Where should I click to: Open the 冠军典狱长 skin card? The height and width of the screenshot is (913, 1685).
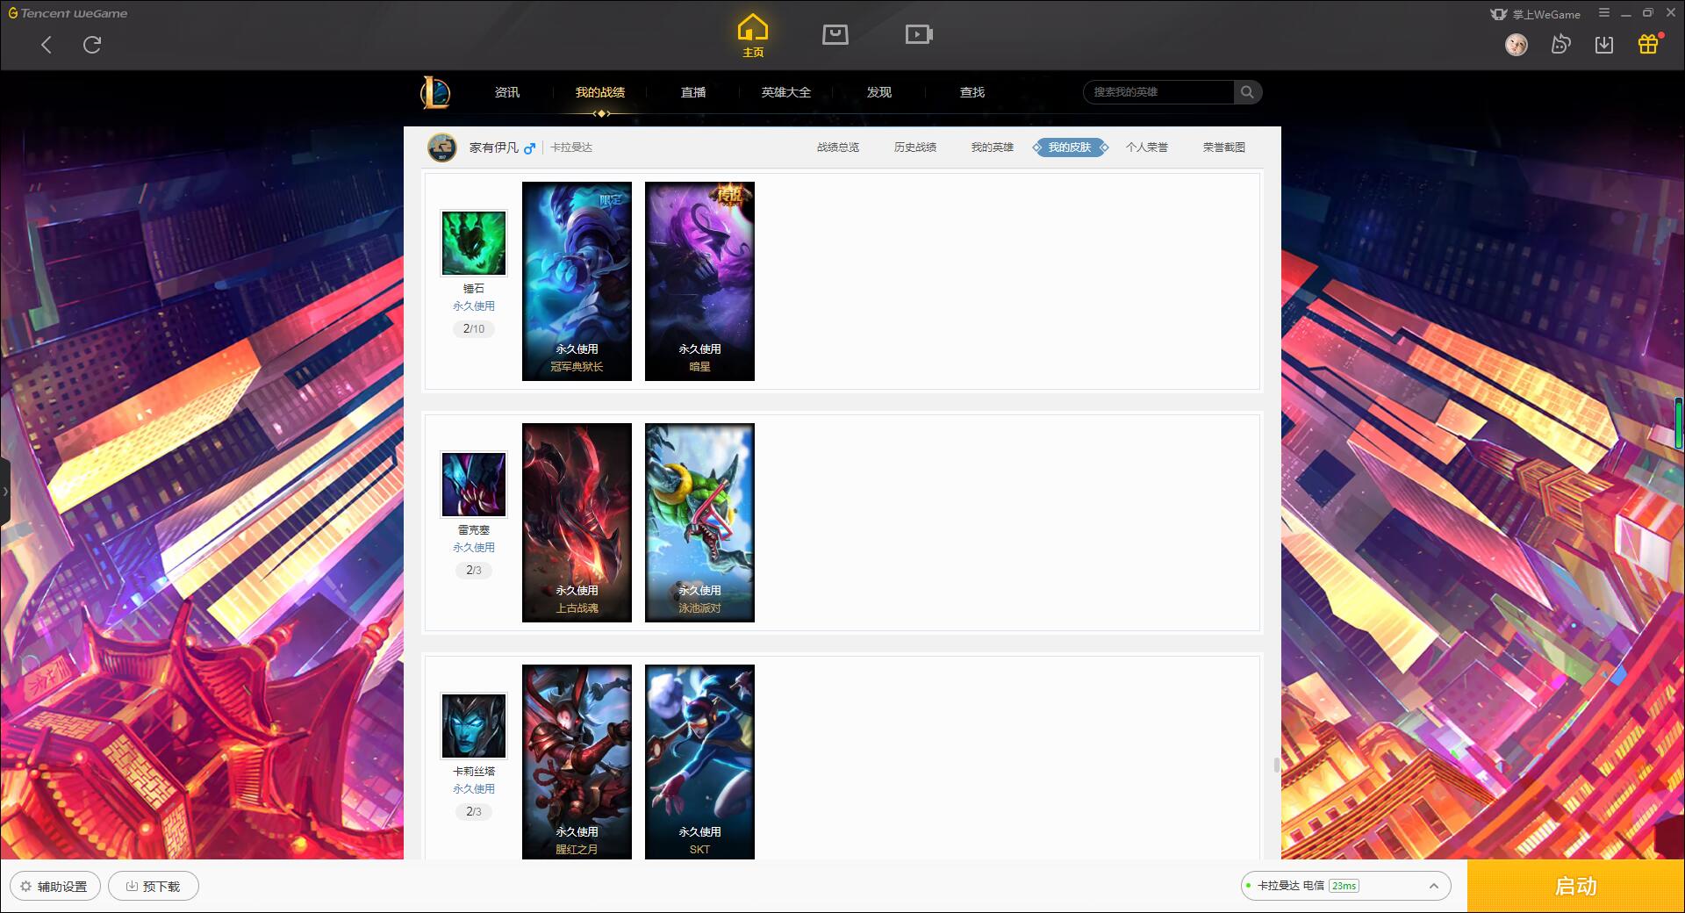click(577, 281)
